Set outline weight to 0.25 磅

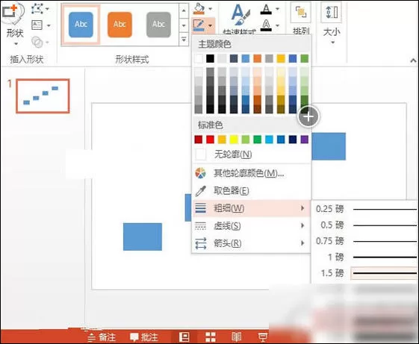[365, 209]
